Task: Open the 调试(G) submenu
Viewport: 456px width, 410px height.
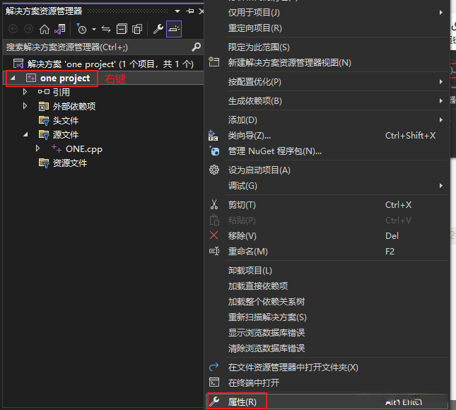Action: click(x=327, y=186)
